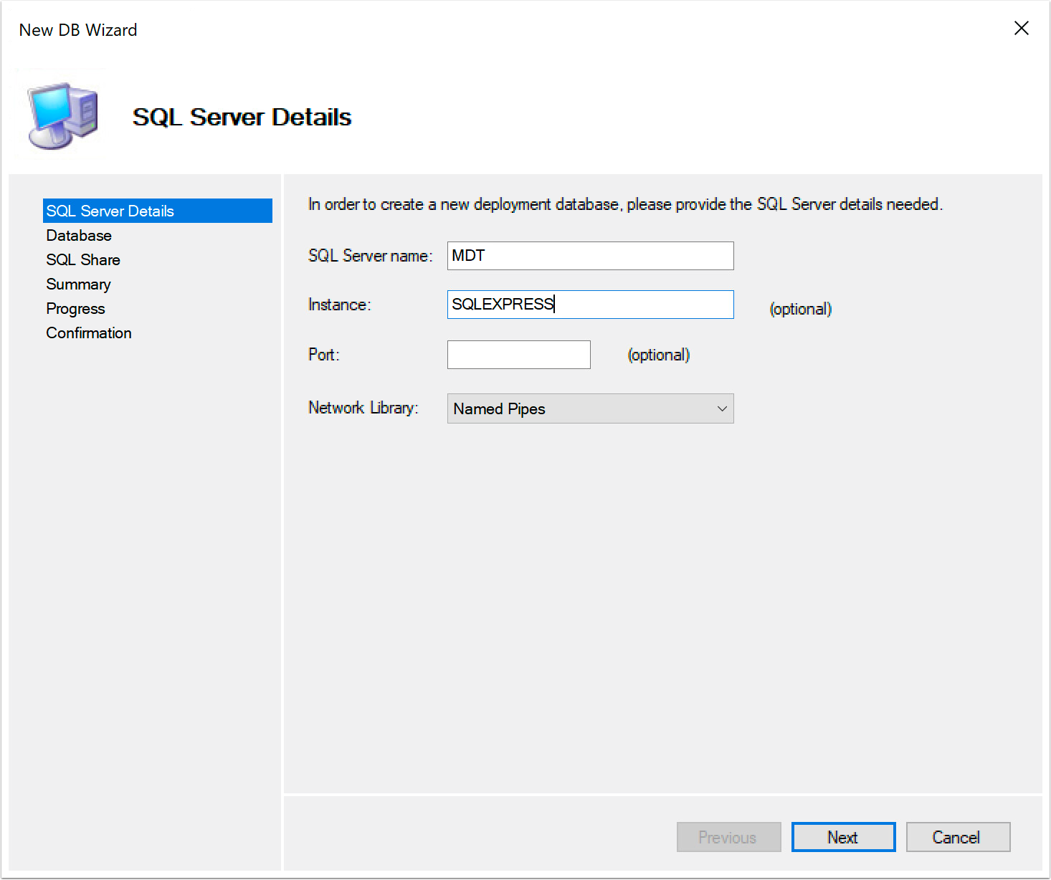This screenshot has width=1051, height=880.
Task: Click the SQL Server Details heading text
Action: click(242, 117)
